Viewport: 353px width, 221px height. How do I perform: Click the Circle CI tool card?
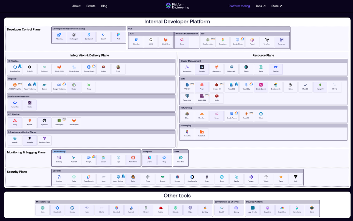point(29,69)
